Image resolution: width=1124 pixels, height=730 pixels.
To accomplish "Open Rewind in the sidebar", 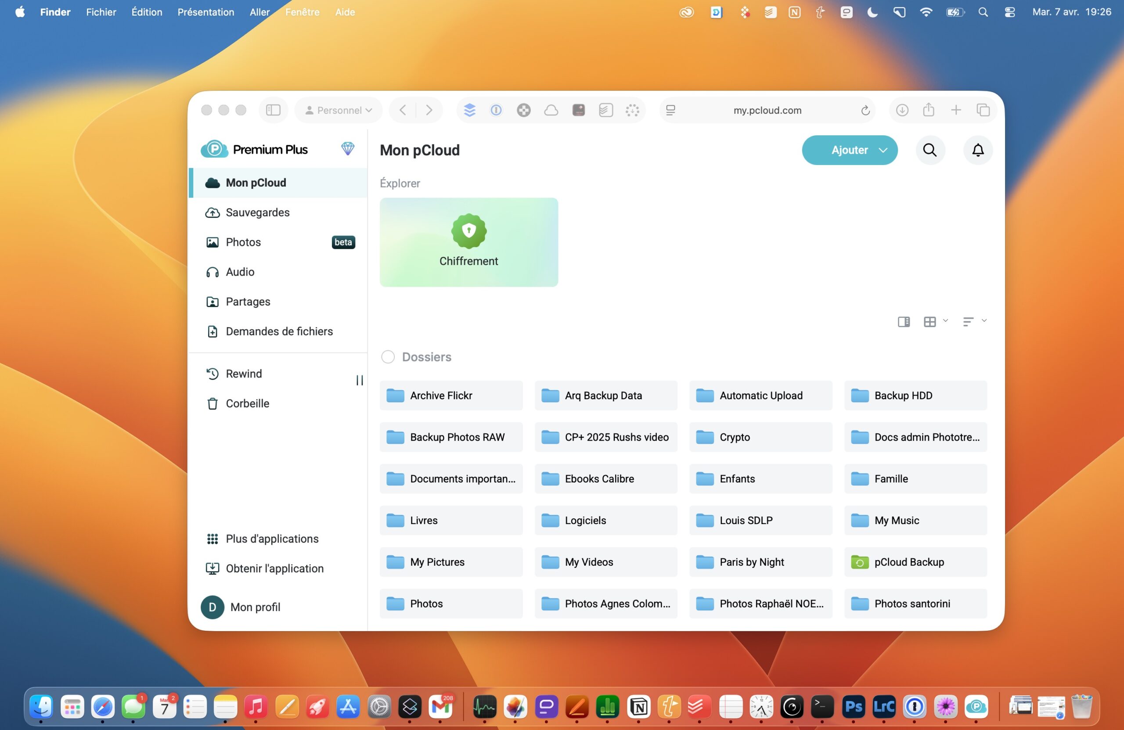I will click(243, 374).
